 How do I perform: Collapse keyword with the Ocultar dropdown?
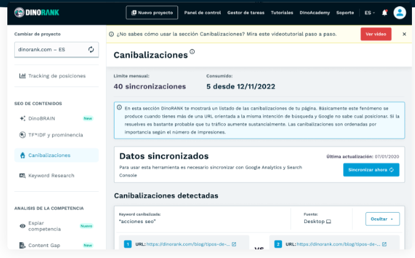tap(383, 219)
